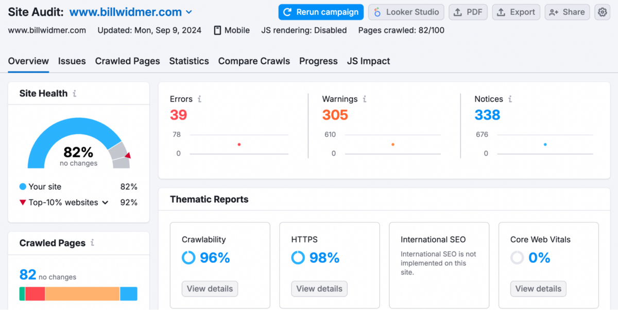
Task: Click the crawled pages count 82
Action: 28,275
